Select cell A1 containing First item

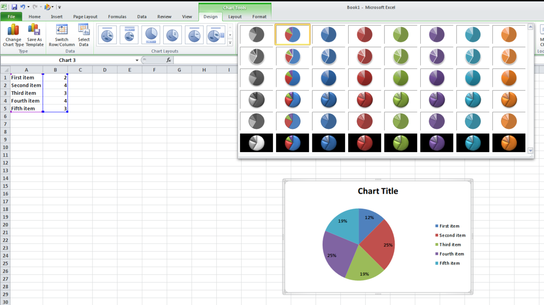[26, 77]
